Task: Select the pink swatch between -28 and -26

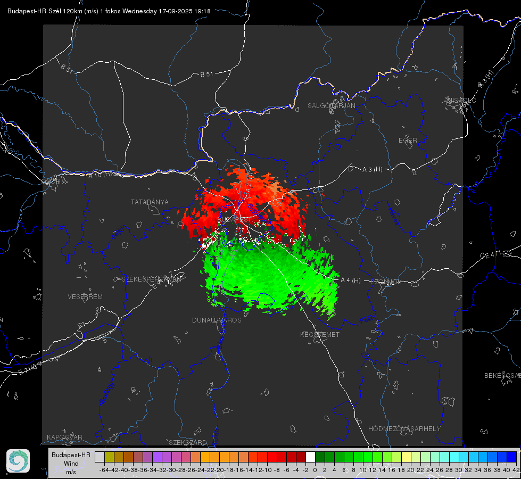Action: [x=186, y=457]
